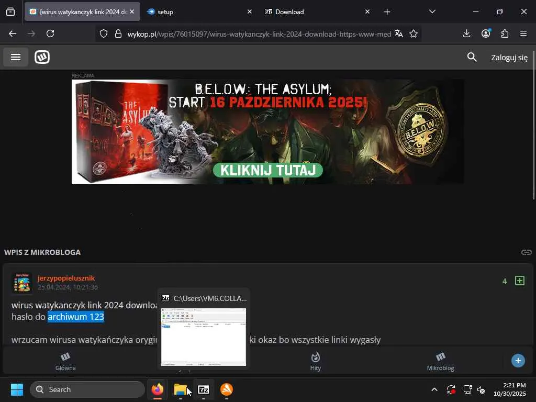This screenshot has width=536, height=402.
Task: Show site security padlock info
Action: (x=118, y=33)
